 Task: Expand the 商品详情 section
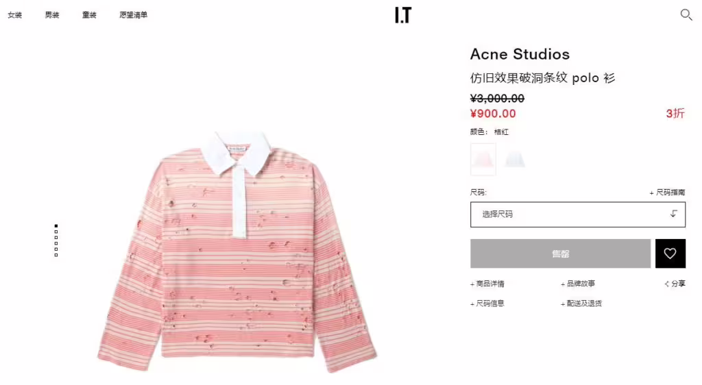coord(487,284)
